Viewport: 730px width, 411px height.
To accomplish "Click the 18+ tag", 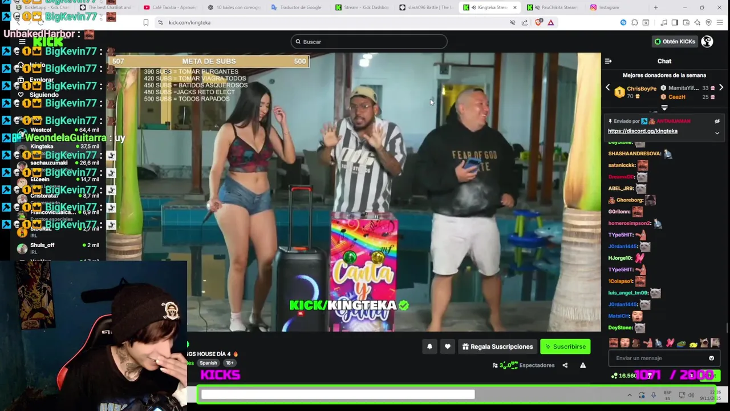I will (x=229, y=363).
